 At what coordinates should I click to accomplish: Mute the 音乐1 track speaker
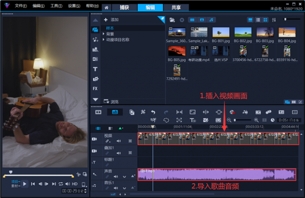[x=116, y=188]
